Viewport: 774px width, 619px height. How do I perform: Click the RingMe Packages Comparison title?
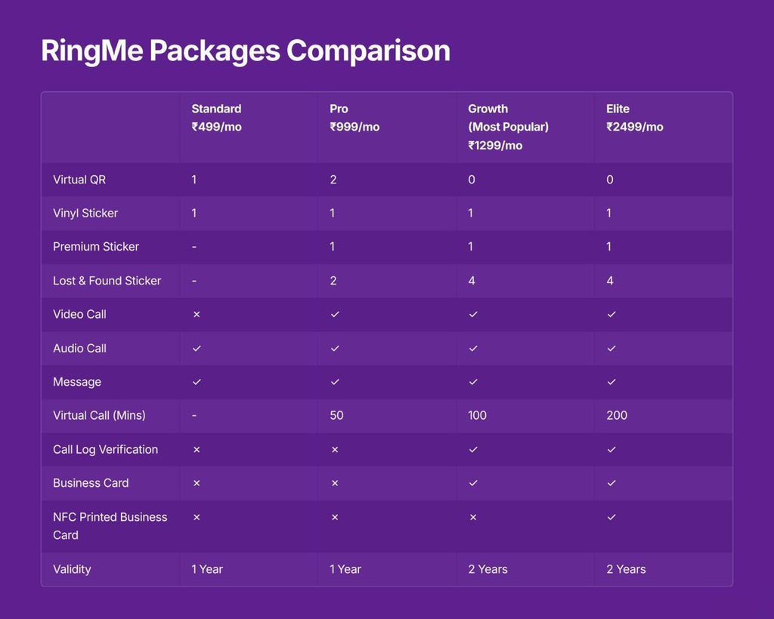pos(245,51)
